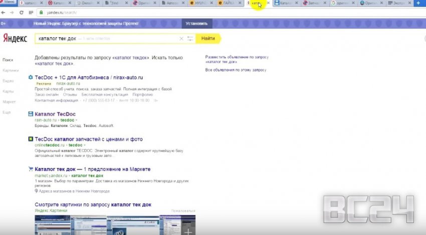Open the Opera Меню button

coord(9,3)
